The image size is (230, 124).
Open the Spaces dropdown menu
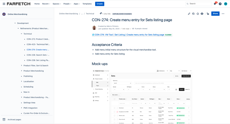(x=57, y=4)
